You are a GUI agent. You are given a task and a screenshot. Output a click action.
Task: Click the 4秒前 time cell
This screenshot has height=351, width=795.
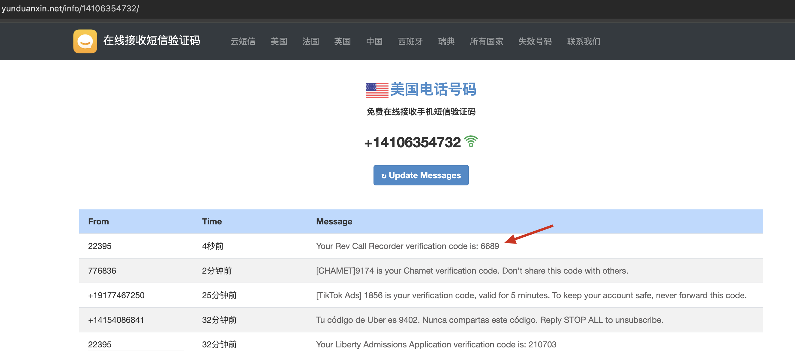point(213,246)
